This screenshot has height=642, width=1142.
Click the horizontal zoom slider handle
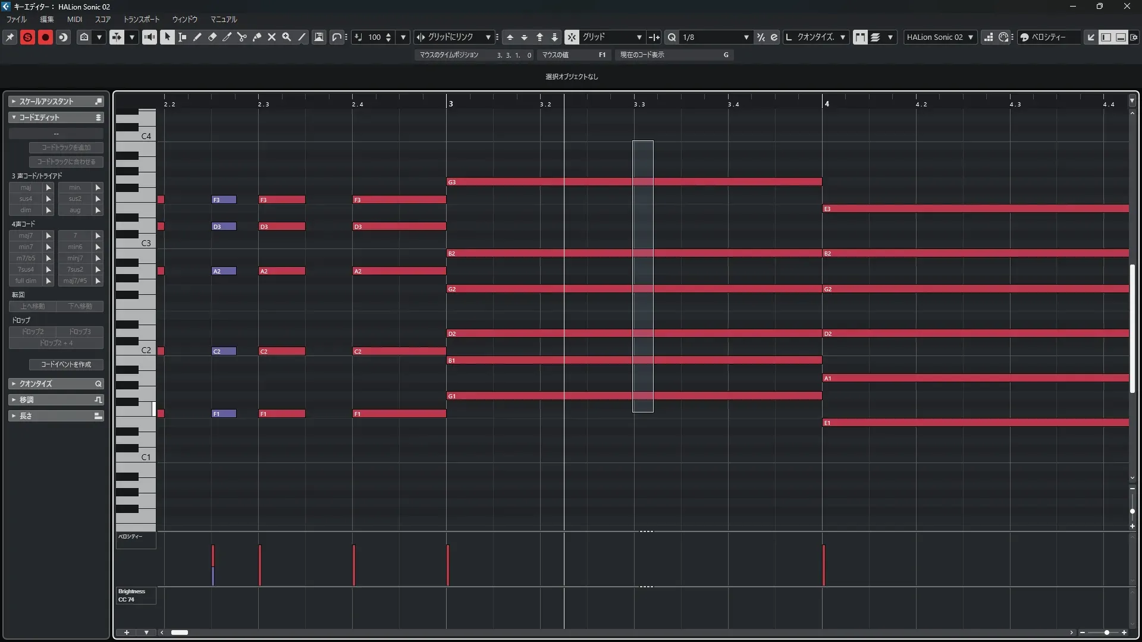click(1106, 632)
